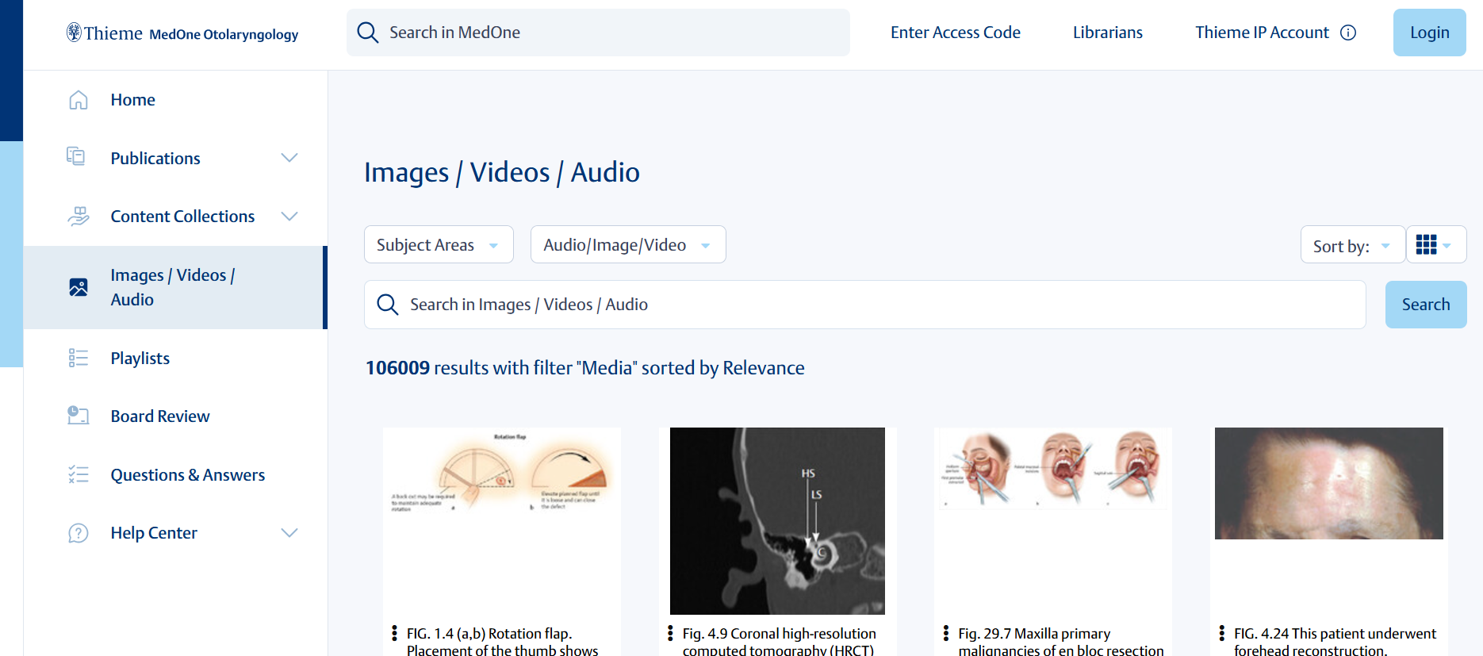
Task: Open options menu for FIG. 4.24 forehead reconstruction
Action: [1221, 633]
